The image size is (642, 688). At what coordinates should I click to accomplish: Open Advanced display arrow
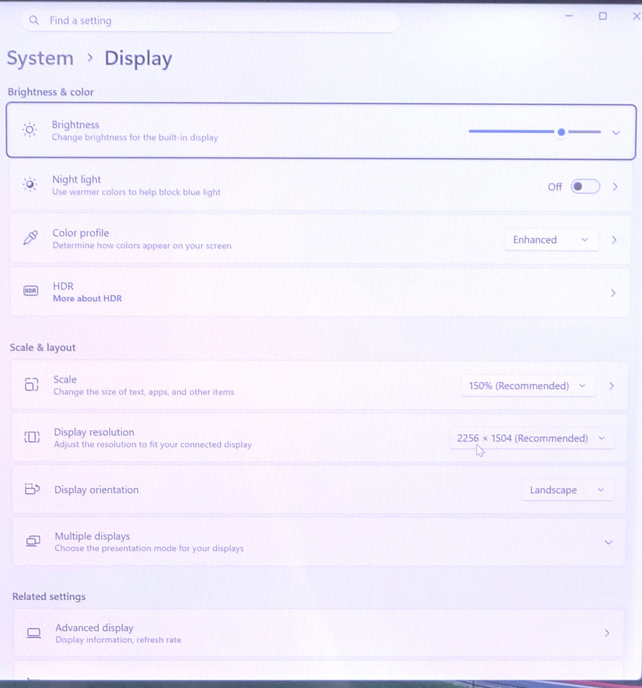pos(607,633)
